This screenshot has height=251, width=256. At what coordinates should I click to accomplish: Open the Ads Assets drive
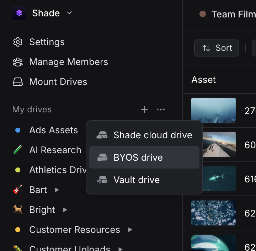click(x=53, y=130)
